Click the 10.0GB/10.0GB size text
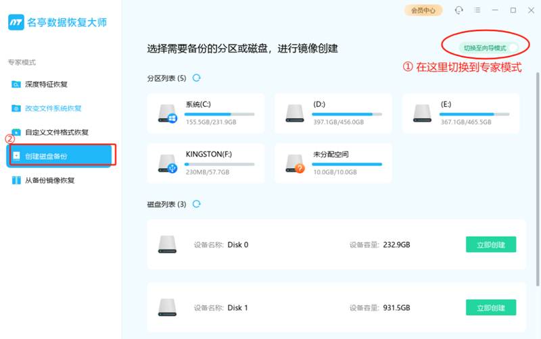The image size is (541, 339). click(335, 172)
